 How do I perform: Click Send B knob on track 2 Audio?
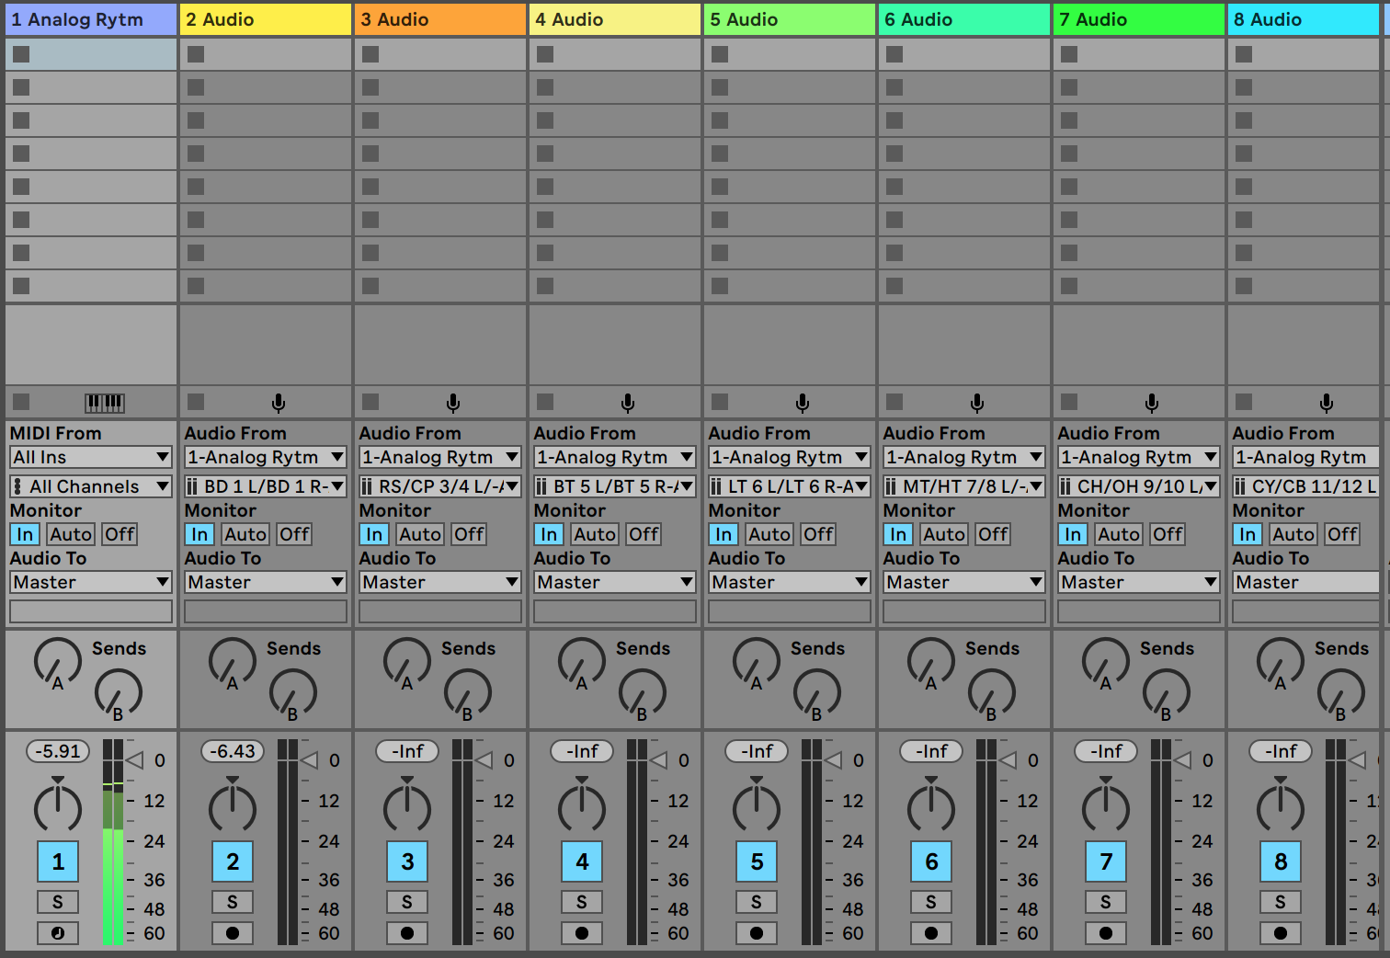tap(292, 692)
